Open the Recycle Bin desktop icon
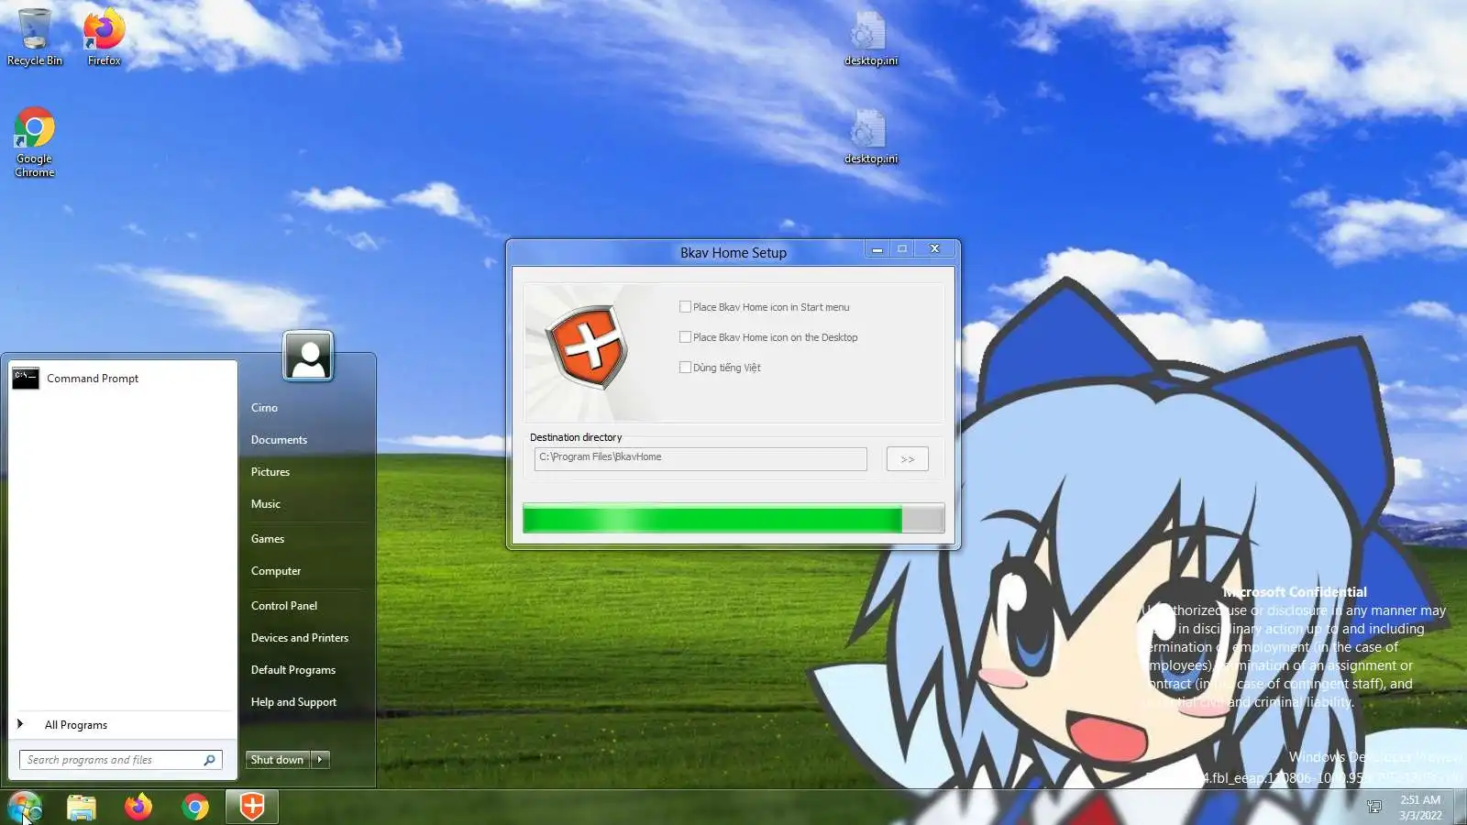 pos(34,37)
